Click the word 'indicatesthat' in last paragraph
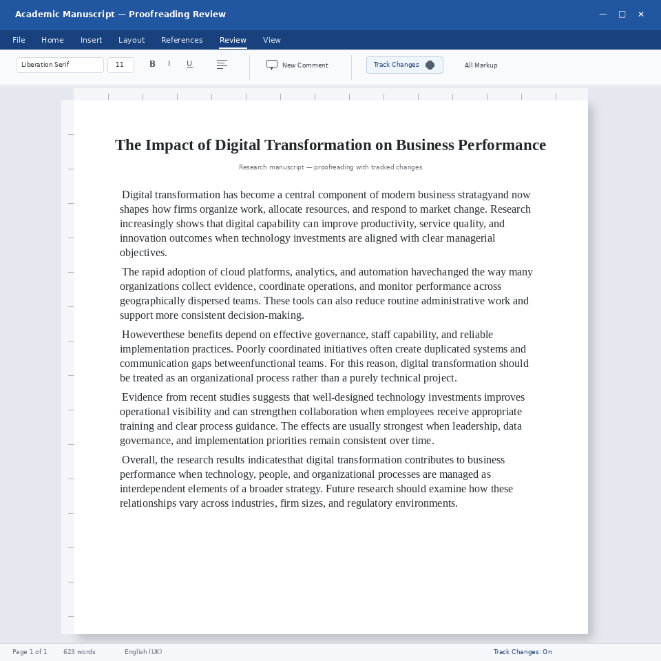 coord(275,460)
